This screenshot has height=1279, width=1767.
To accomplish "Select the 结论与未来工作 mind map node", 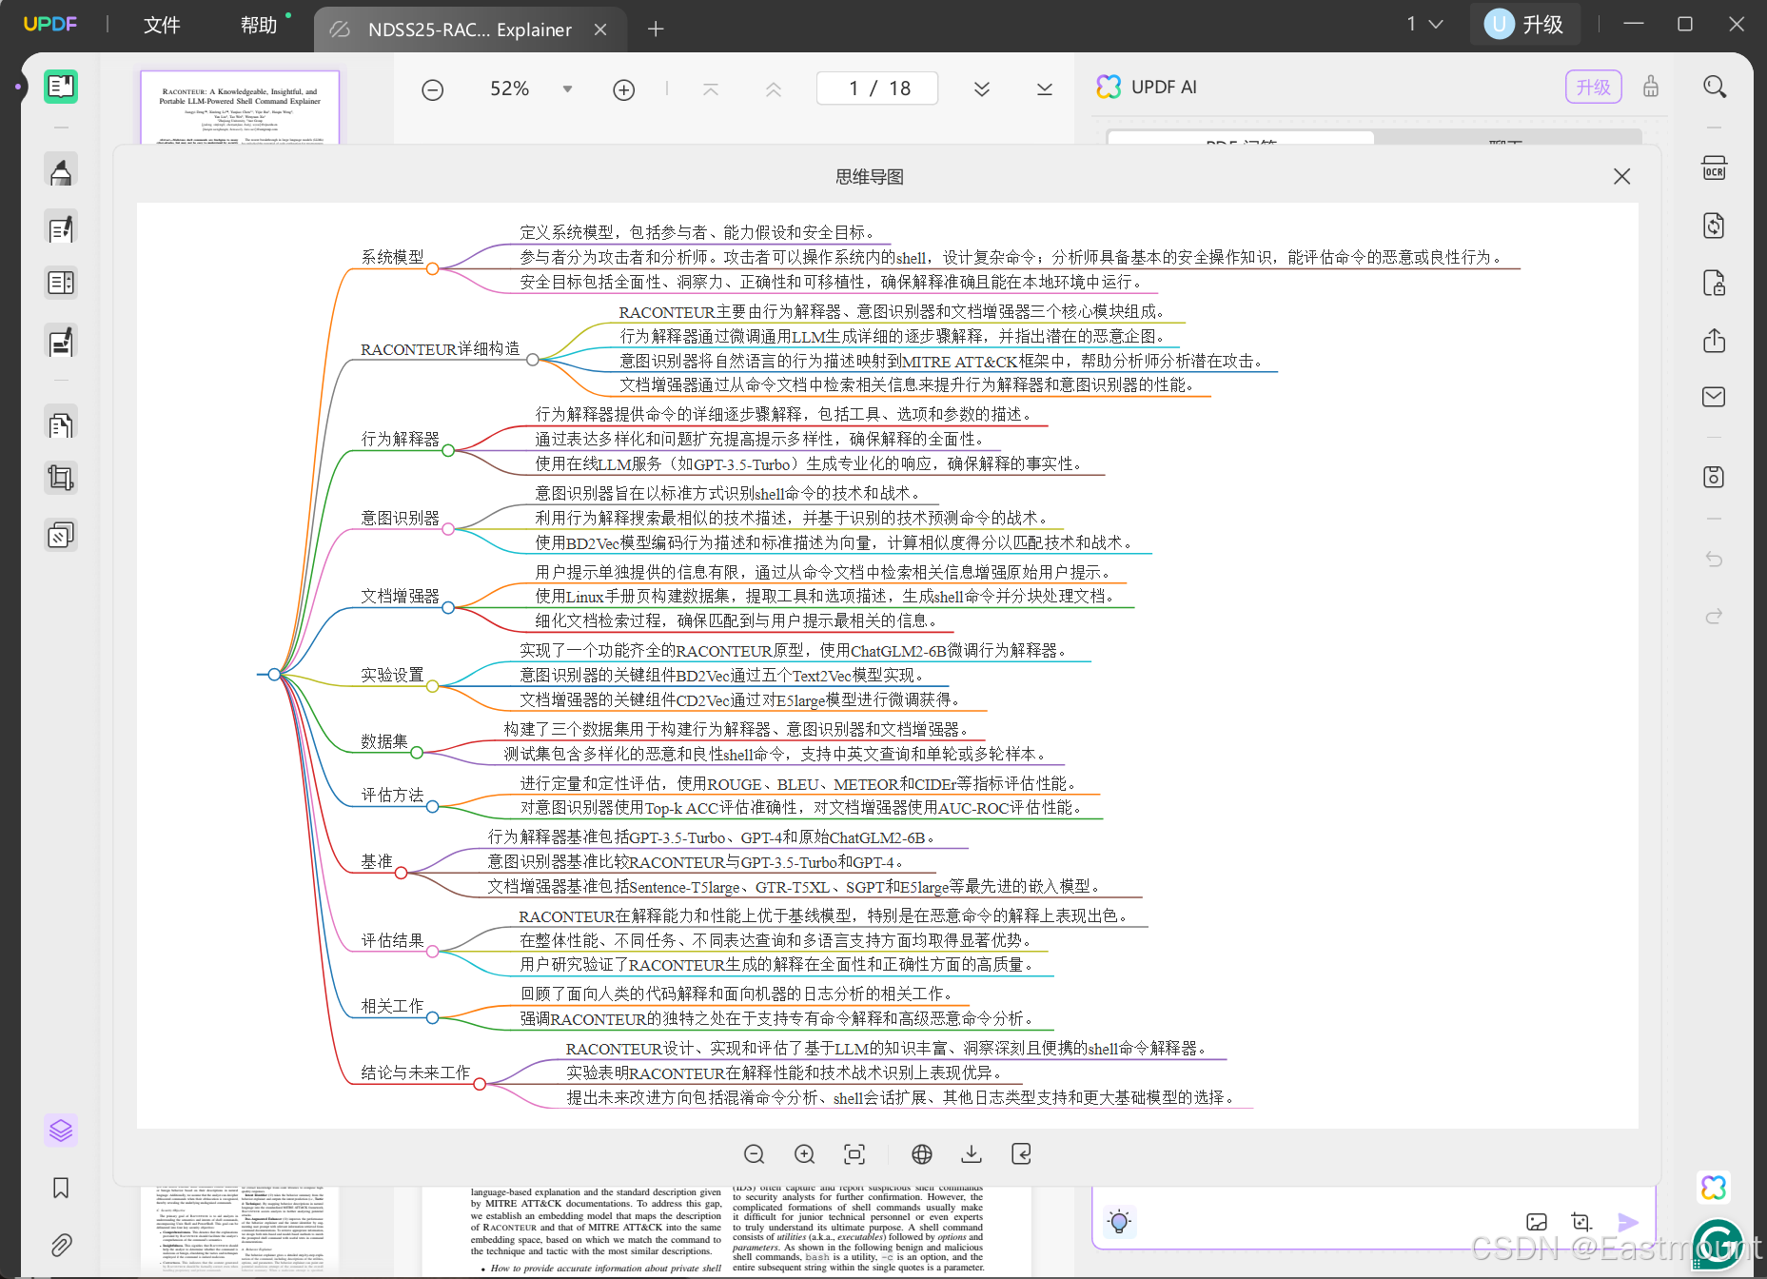I will point(415,1072).
